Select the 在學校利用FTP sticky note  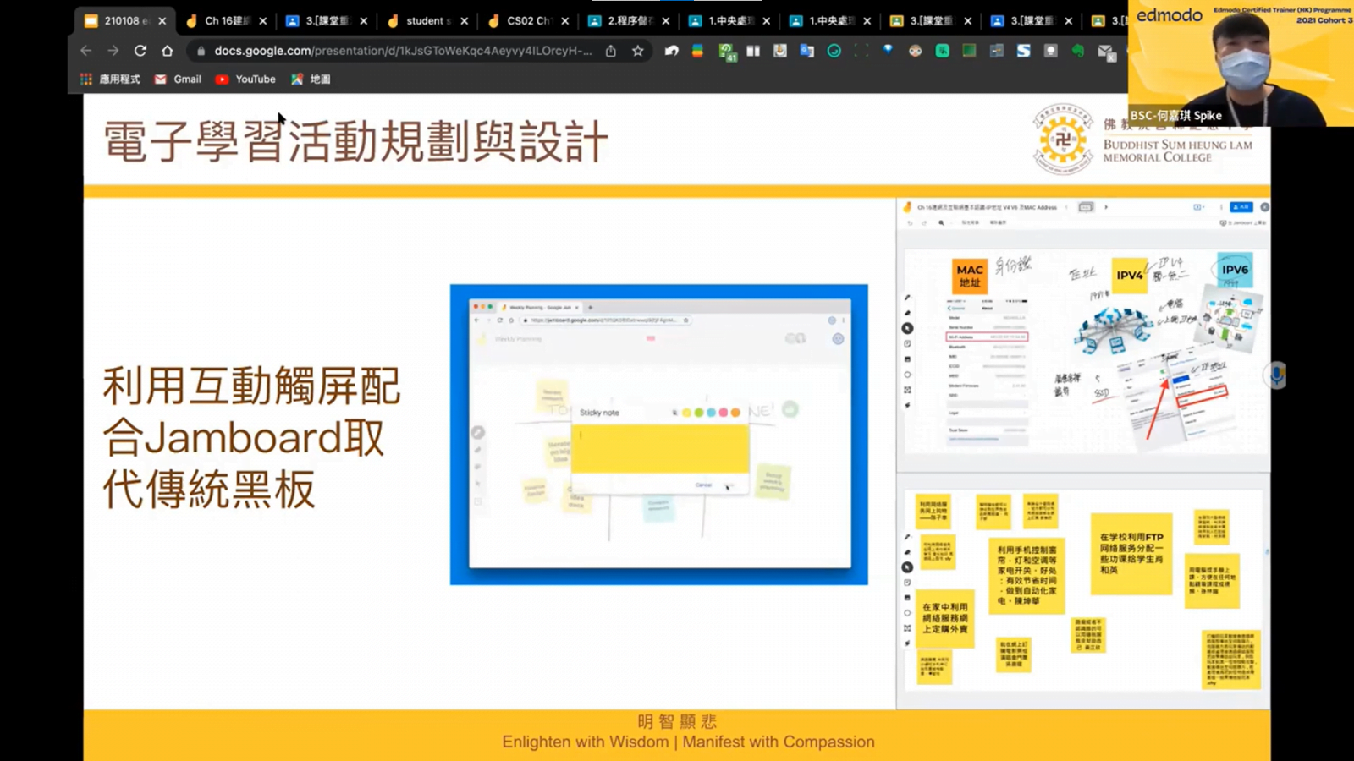tap(1131, 554)
